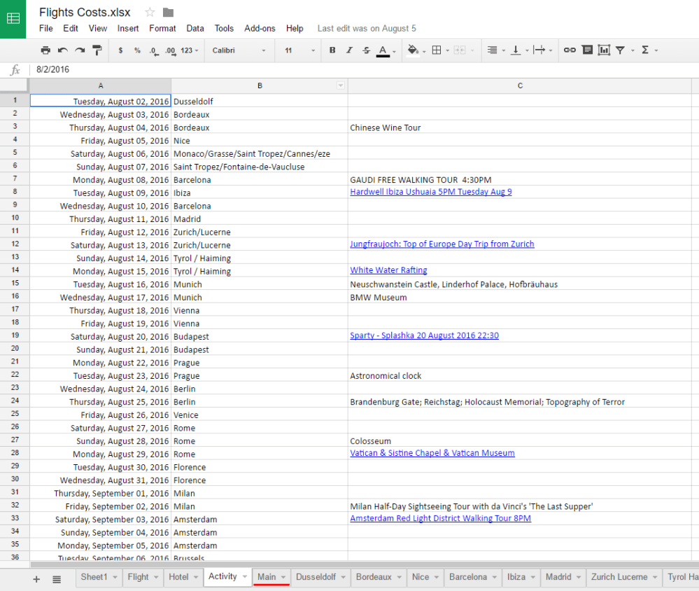Open the Calibri font dropdown
This screenshot has height=591, width=699.
tap(239, 50)
